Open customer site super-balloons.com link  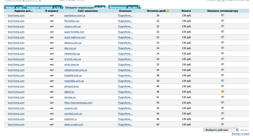tap(75, 37)
